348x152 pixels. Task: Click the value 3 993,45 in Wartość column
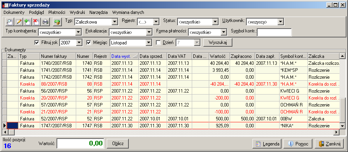pos(219,70)
